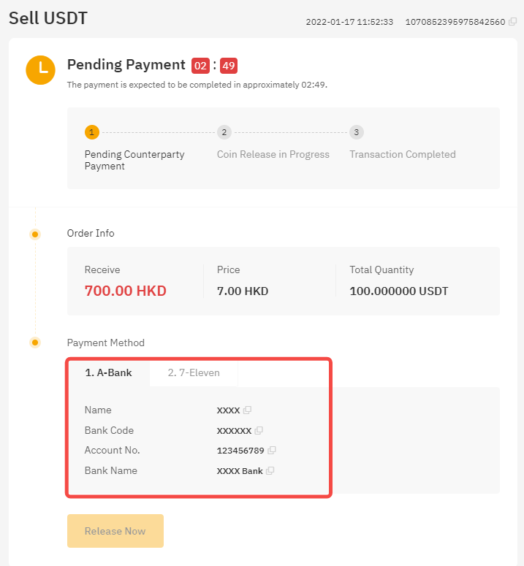Select step 2 Coin Release circle

224,132
